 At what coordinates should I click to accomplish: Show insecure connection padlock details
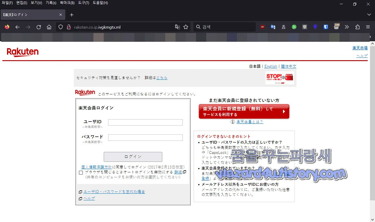69,27
